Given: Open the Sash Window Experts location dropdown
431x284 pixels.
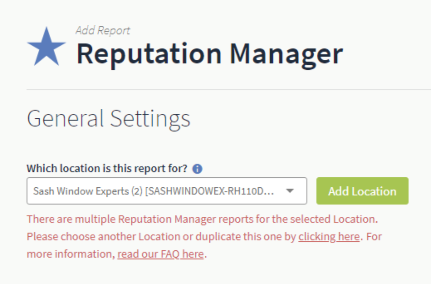Looking at the screenshot, I should coord(167,191).
